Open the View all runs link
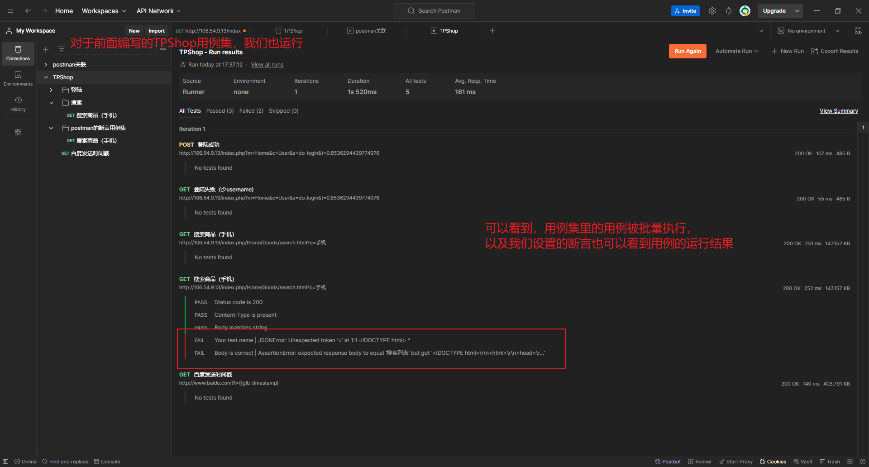Screen dimensions: 869x467 (267, 65)
